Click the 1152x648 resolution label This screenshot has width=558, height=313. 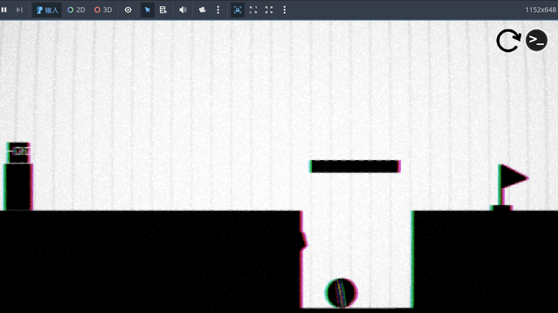(540, 10)
